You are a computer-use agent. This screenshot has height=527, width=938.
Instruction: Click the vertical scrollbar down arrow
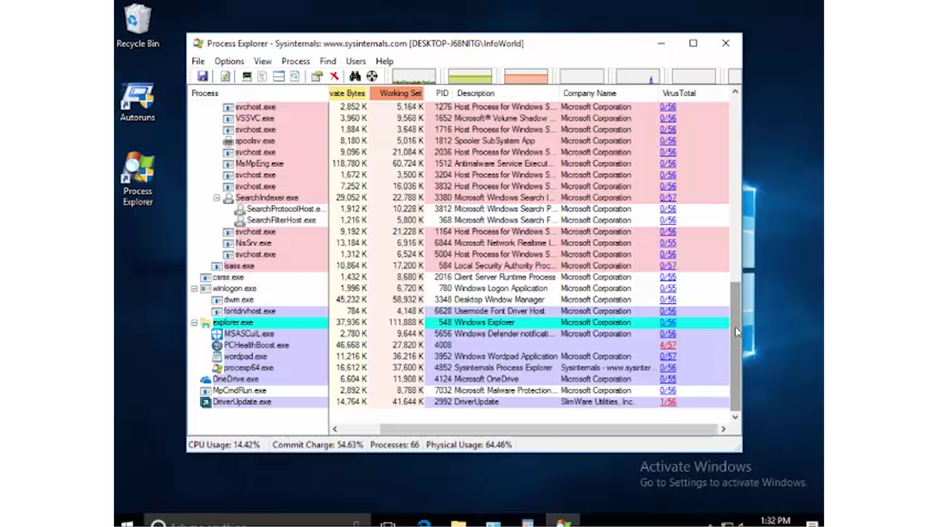click(735, 417)
